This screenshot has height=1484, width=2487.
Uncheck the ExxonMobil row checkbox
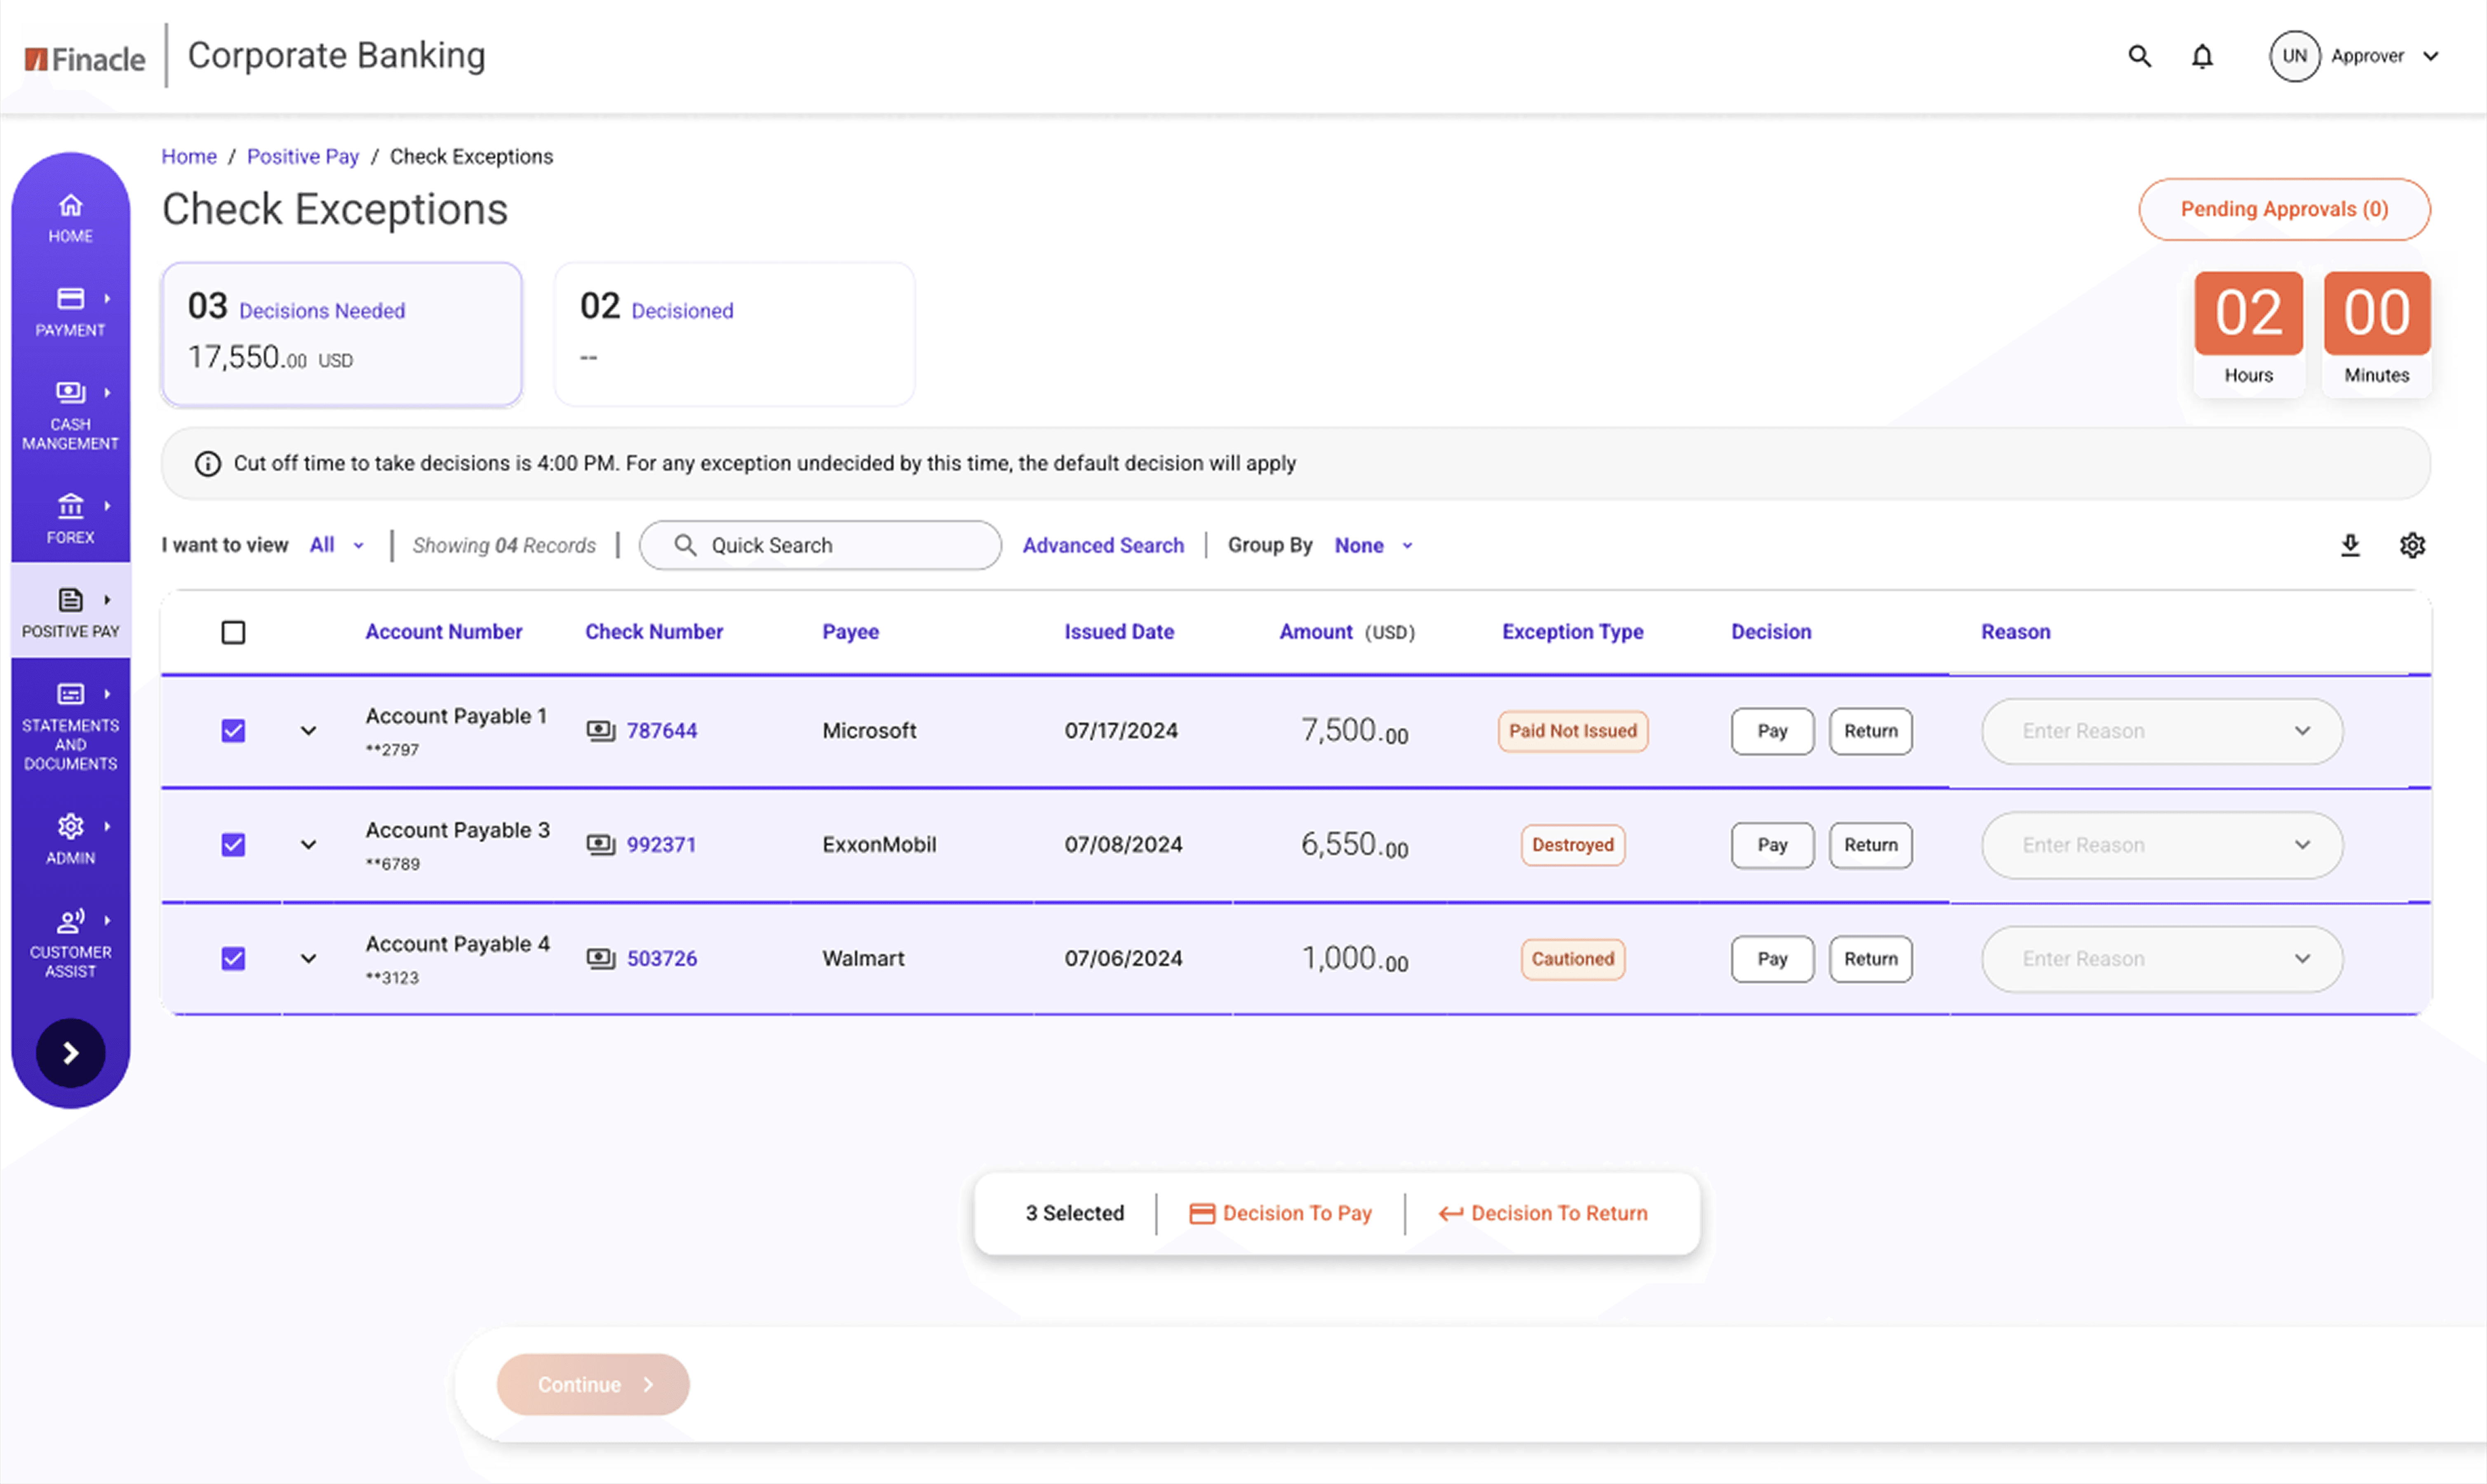[x=233, y=845]
